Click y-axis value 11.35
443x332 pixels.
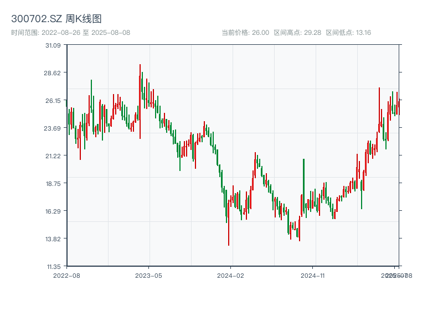pos(54,267)
